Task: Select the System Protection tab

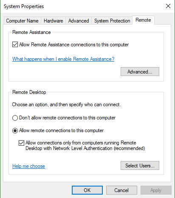Action: (x=112, y=21)
